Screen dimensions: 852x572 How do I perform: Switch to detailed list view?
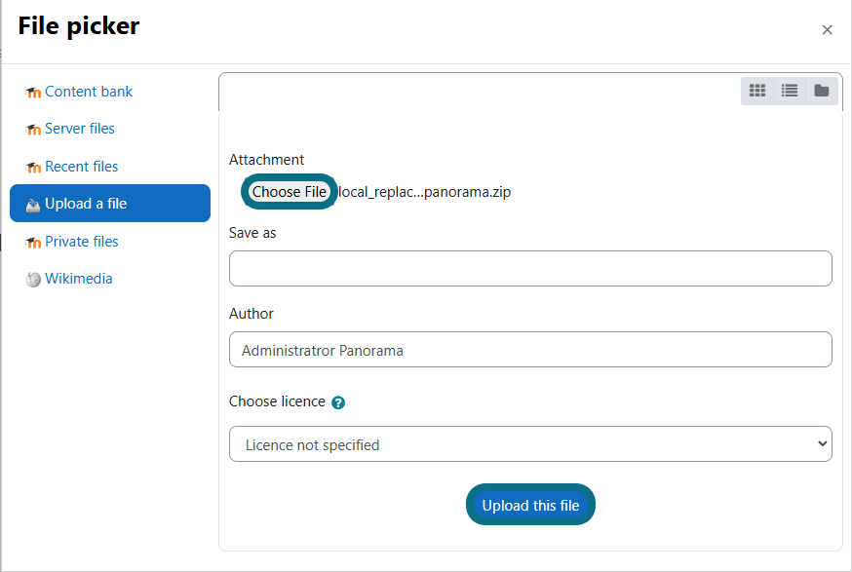click(789, 91)
